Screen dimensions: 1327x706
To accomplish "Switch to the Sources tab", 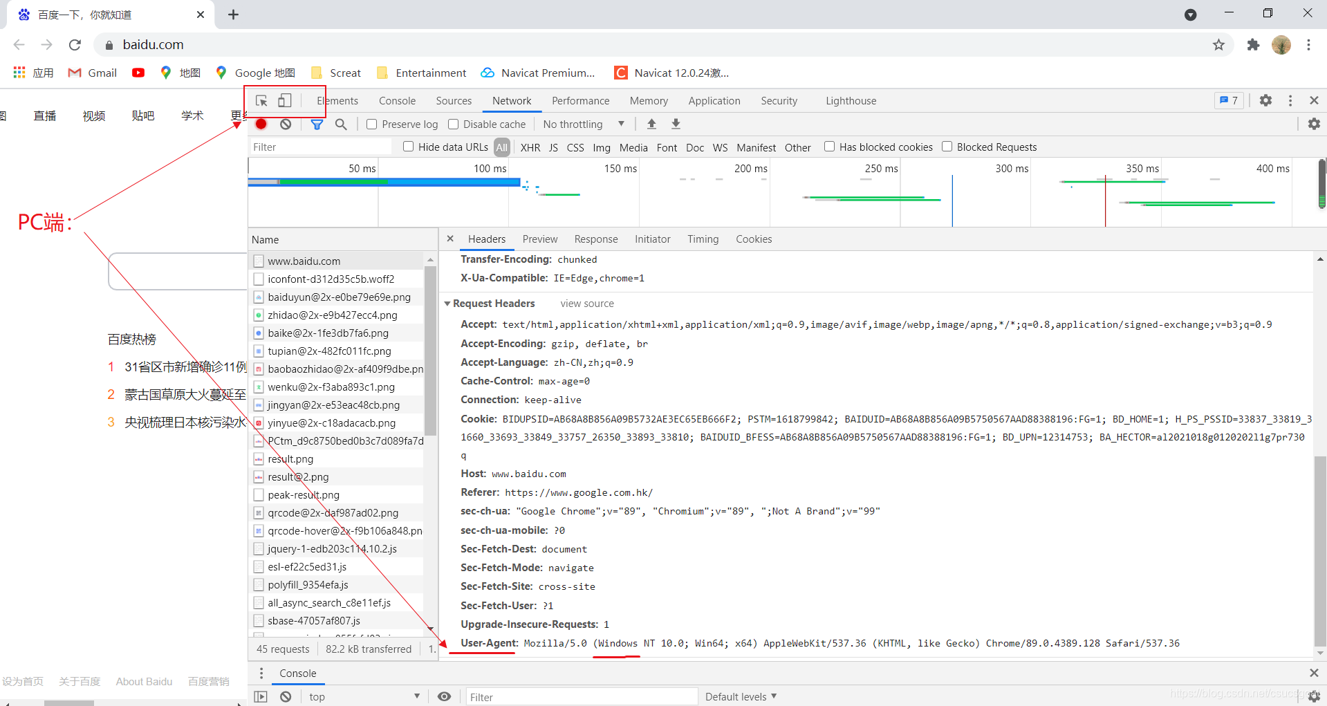I will [454, 101].
